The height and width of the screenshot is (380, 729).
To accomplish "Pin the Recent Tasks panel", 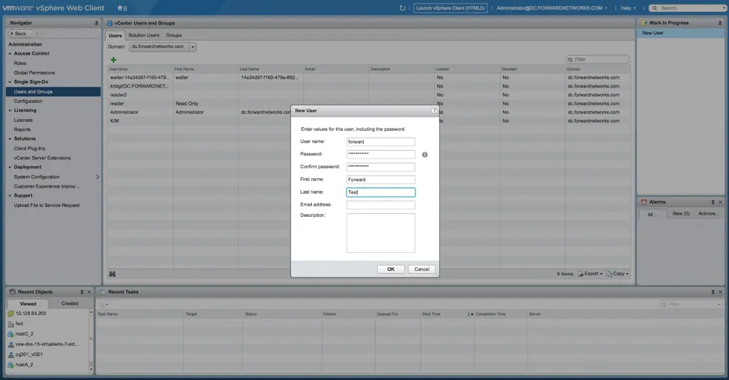I will 713,292.
